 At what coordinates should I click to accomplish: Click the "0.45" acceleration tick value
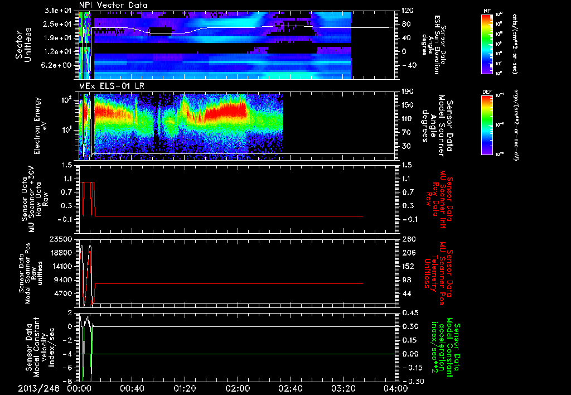pyautogui.click(x=410, y=313)
